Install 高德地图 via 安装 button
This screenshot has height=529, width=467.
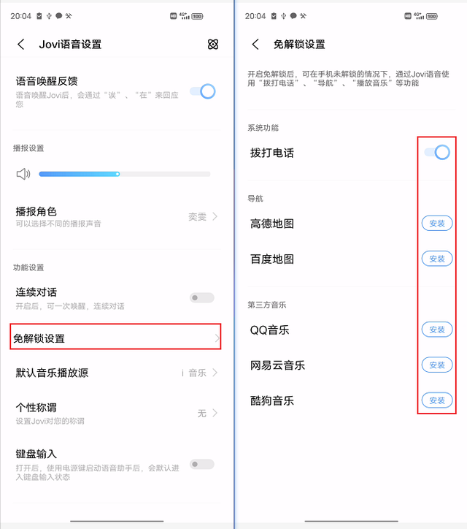pos(437,224)
